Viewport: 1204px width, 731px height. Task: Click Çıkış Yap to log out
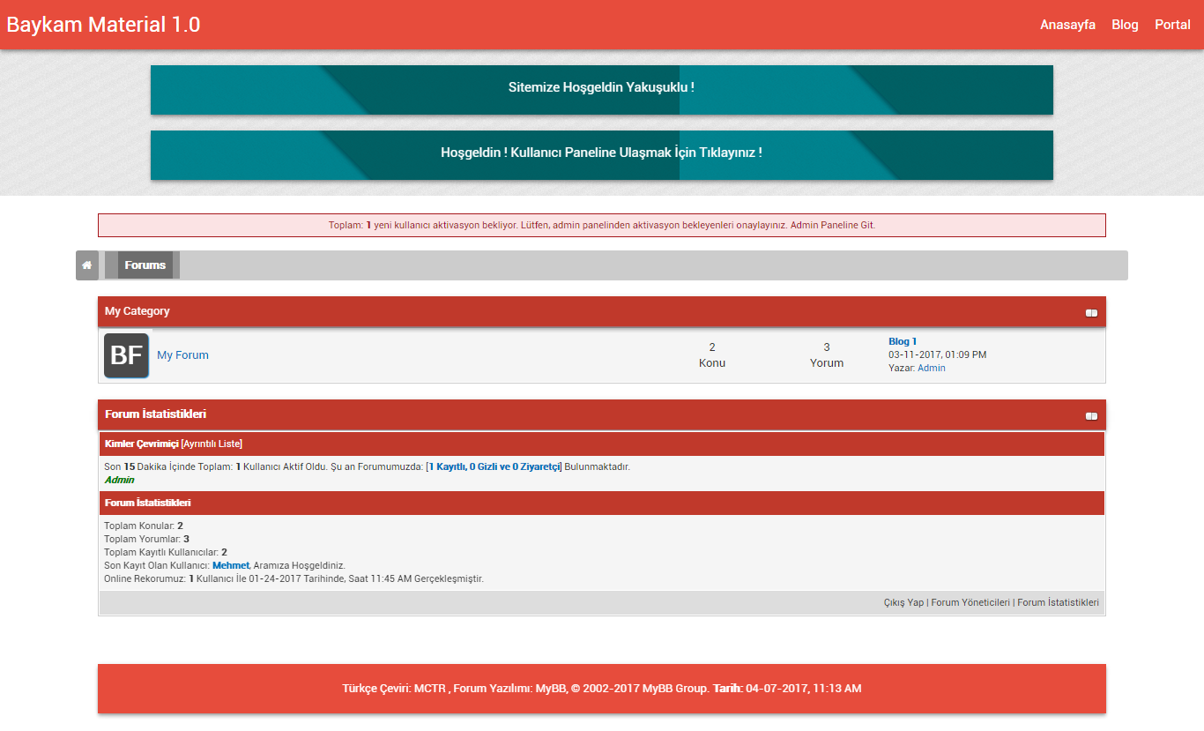[903, 603]
